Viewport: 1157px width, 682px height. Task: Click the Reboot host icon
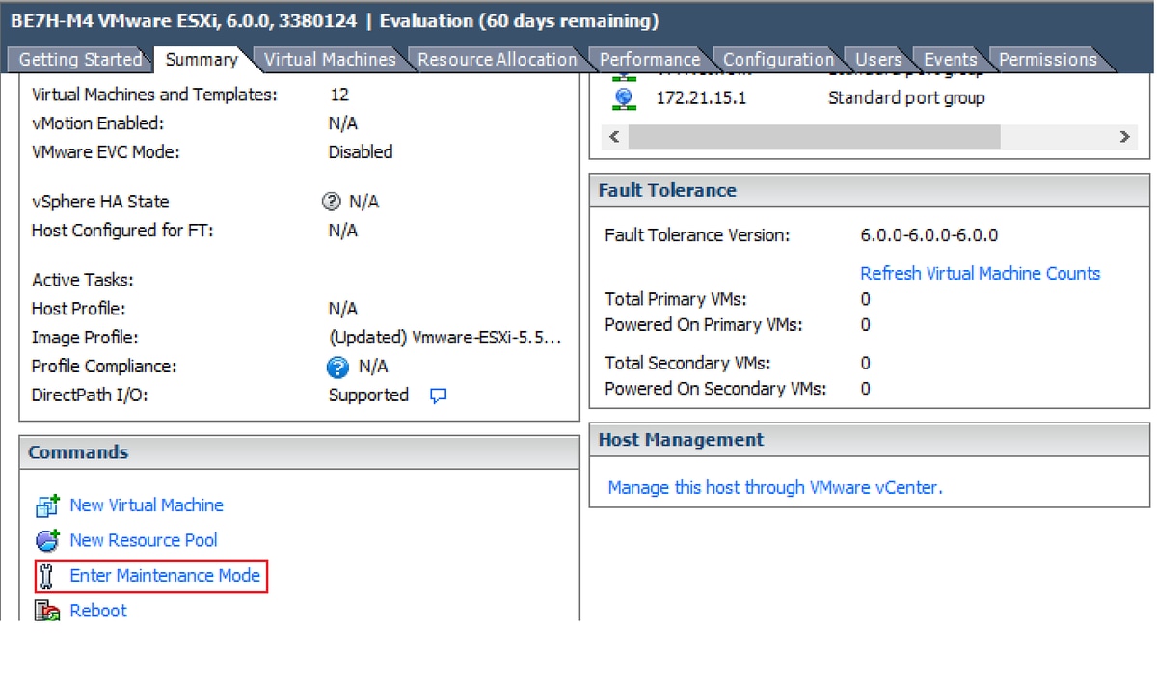coord(47,611)
